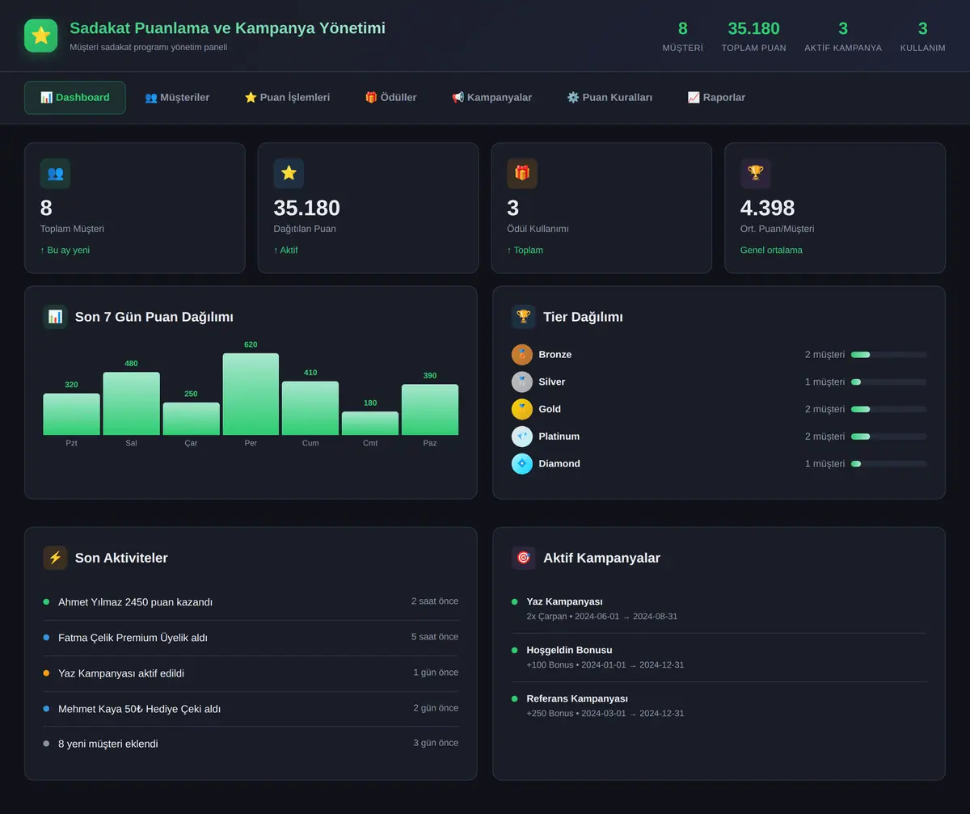Click the star icon on Dağıtılan Puan card

[289, 173]
